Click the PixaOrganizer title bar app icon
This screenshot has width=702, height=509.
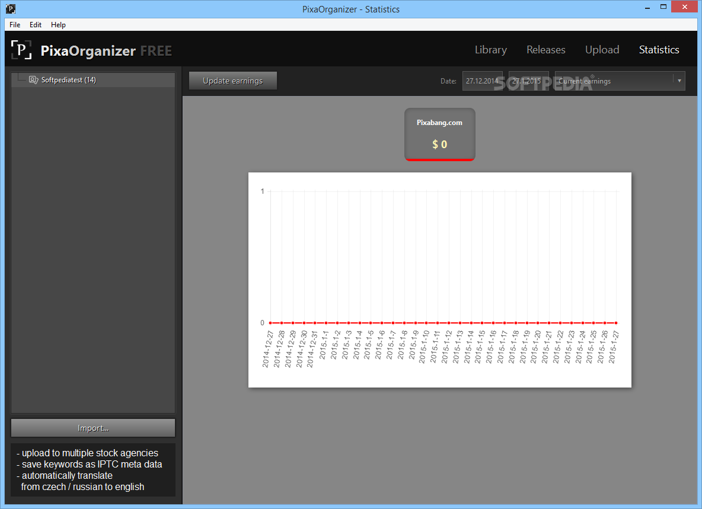tap(10, 9)
